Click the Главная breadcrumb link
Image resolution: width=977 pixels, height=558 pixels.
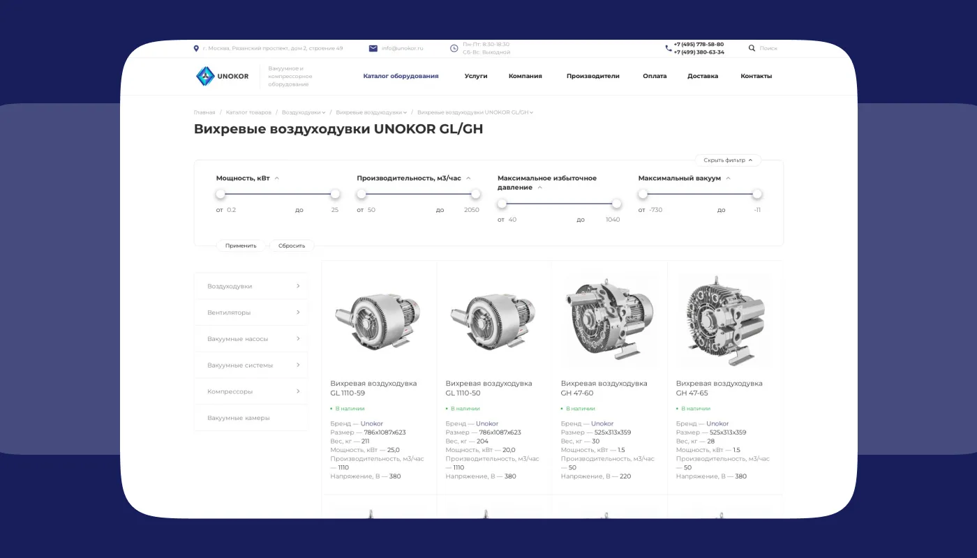(x=204, y=112)
